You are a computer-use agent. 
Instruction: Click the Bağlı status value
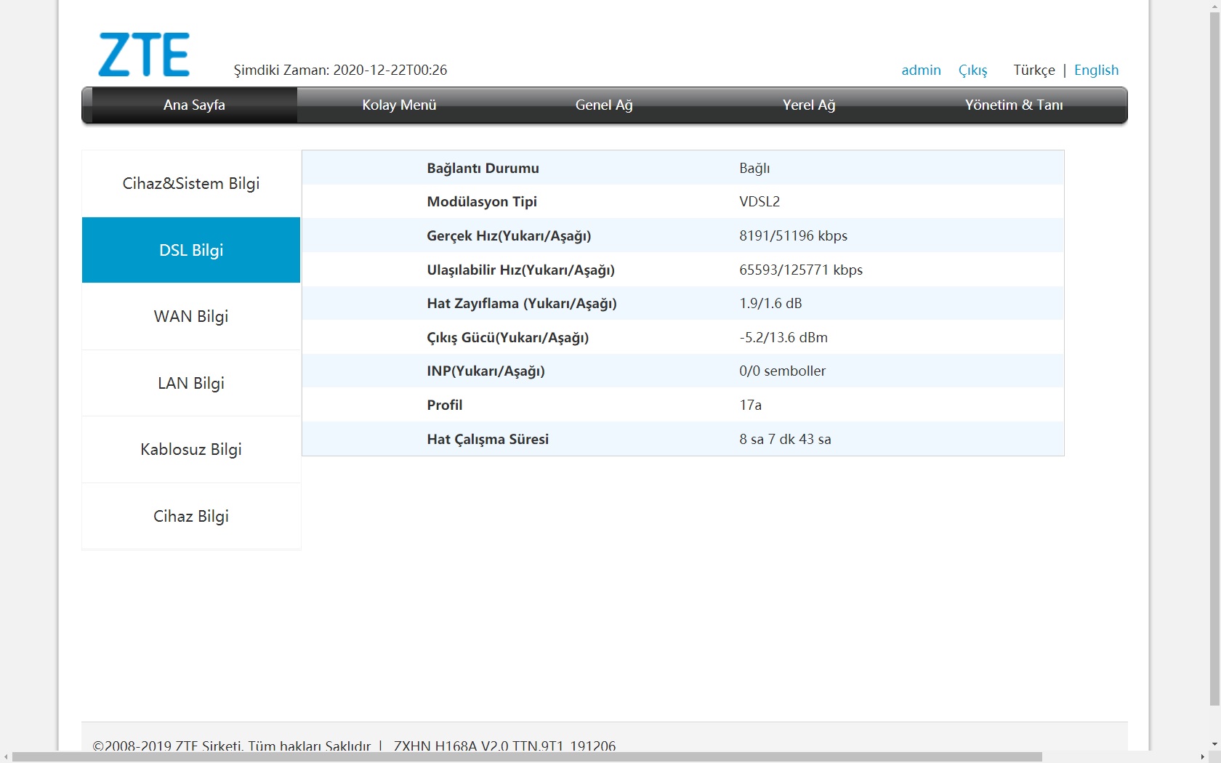(754, 168)
